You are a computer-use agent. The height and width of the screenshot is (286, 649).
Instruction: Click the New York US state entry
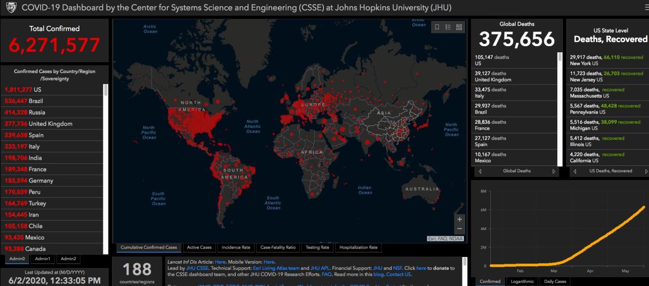[607, 60]
